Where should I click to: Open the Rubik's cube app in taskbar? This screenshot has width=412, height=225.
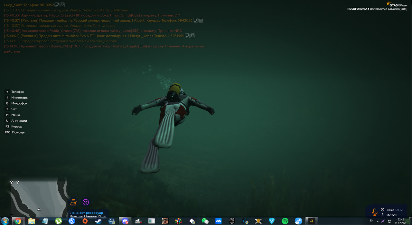tap(178, 221)
